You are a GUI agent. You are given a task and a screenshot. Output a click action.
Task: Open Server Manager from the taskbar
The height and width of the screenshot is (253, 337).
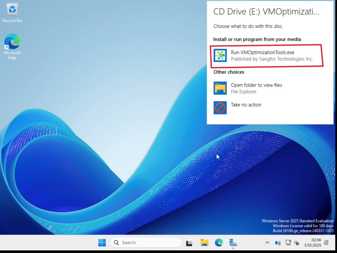point(233,243)
